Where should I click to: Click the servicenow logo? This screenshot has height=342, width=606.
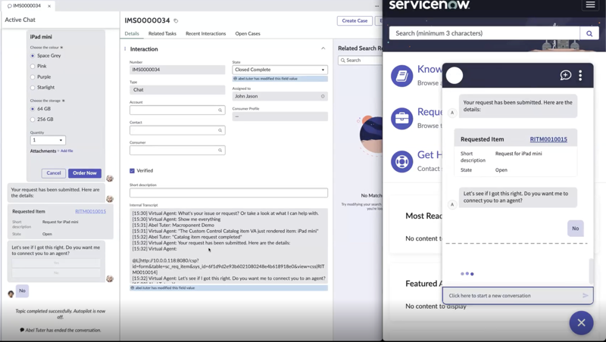point(429,5)
